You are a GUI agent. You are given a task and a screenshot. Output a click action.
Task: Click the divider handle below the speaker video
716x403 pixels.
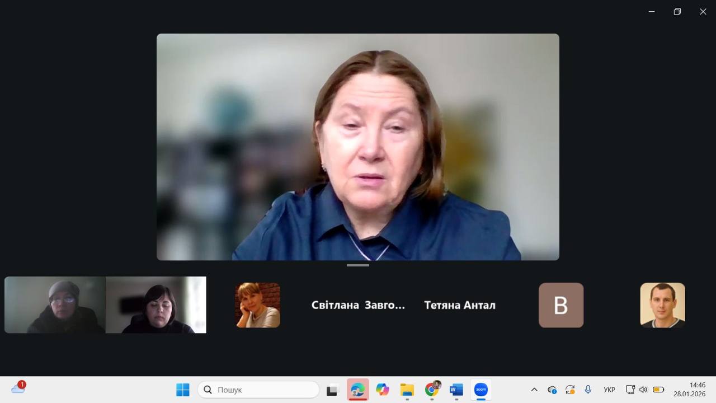click(358, 265)
